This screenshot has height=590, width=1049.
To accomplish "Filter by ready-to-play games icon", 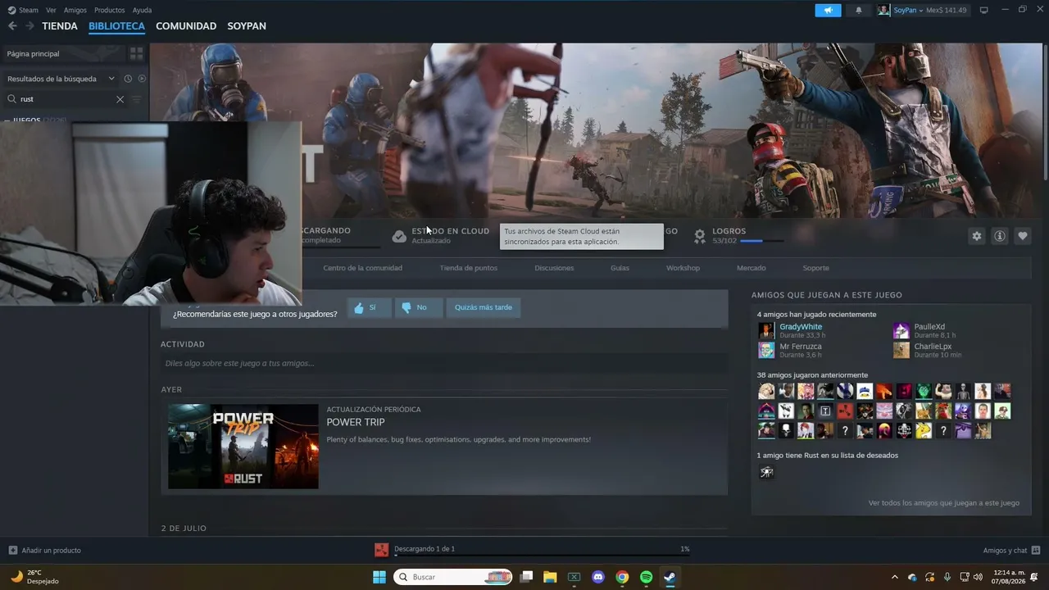I will click(142, 79).
